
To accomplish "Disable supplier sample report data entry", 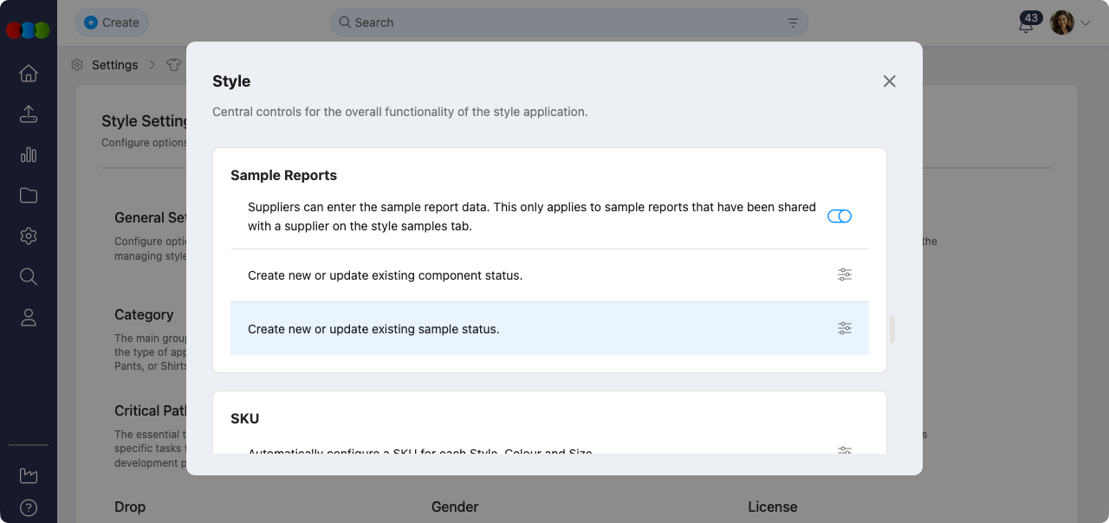I will (840, 216).
